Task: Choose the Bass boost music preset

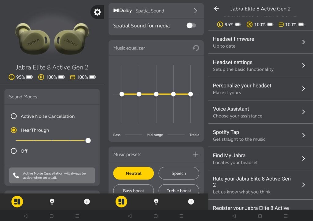Action: pyautogui.click(x=134, y=189)
